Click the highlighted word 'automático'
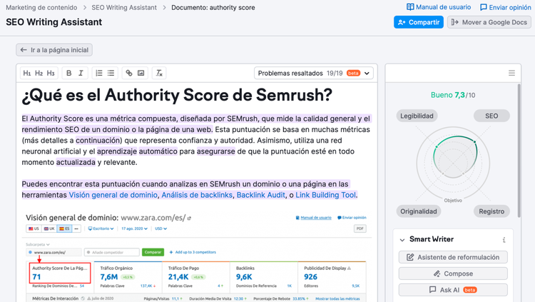535x302 pixels. tap(158, 151)
